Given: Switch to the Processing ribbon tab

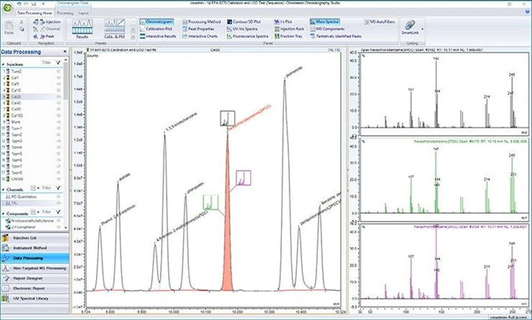Looking at the screenshot, I should pos(65,13).
